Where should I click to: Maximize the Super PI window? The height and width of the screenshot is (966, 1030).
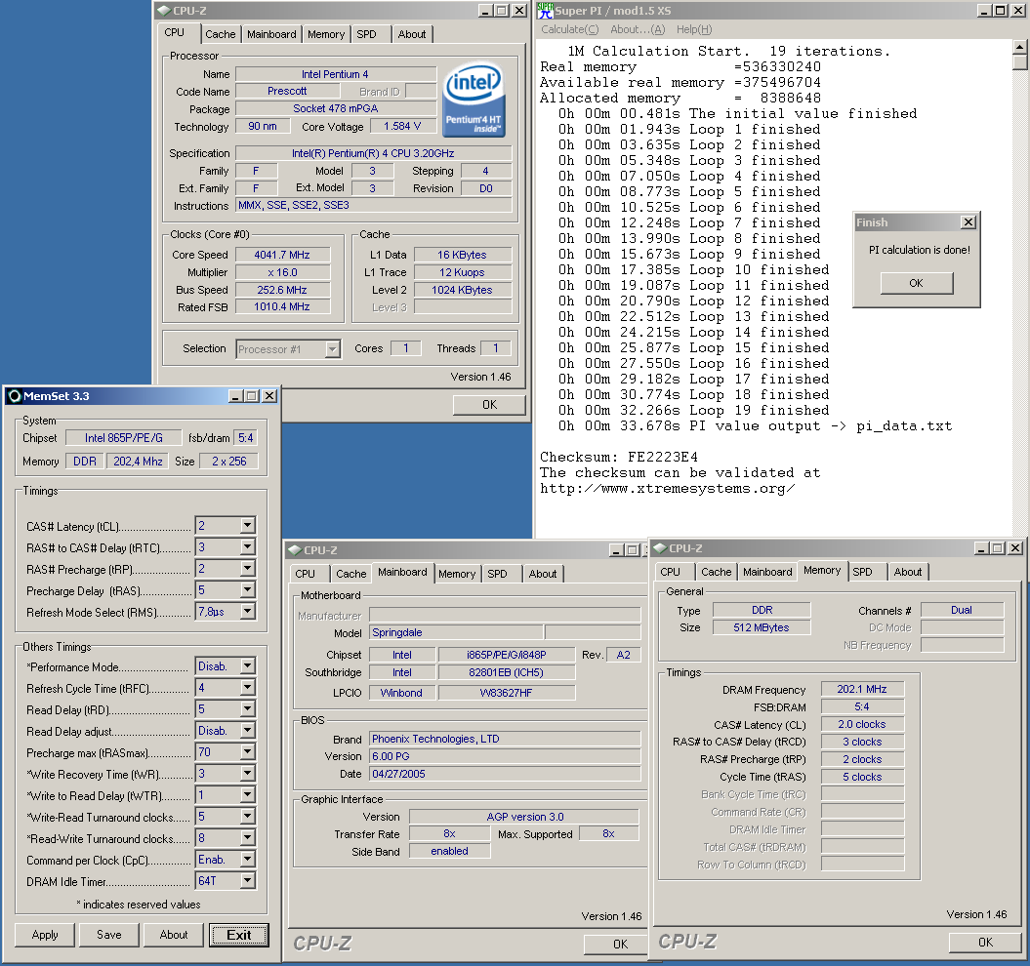point(1000,11)
